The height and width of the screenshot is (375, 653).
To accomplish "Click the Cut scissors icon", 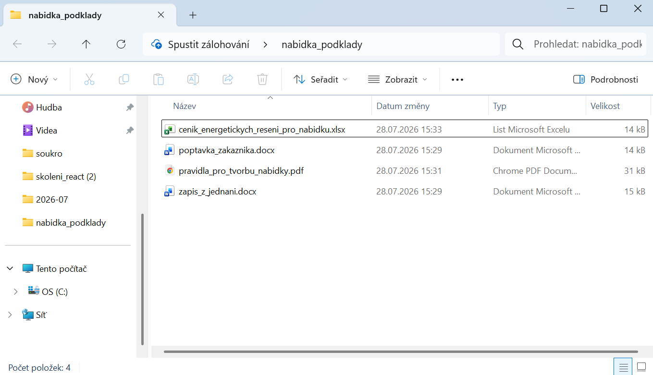I will pos(89,79).
